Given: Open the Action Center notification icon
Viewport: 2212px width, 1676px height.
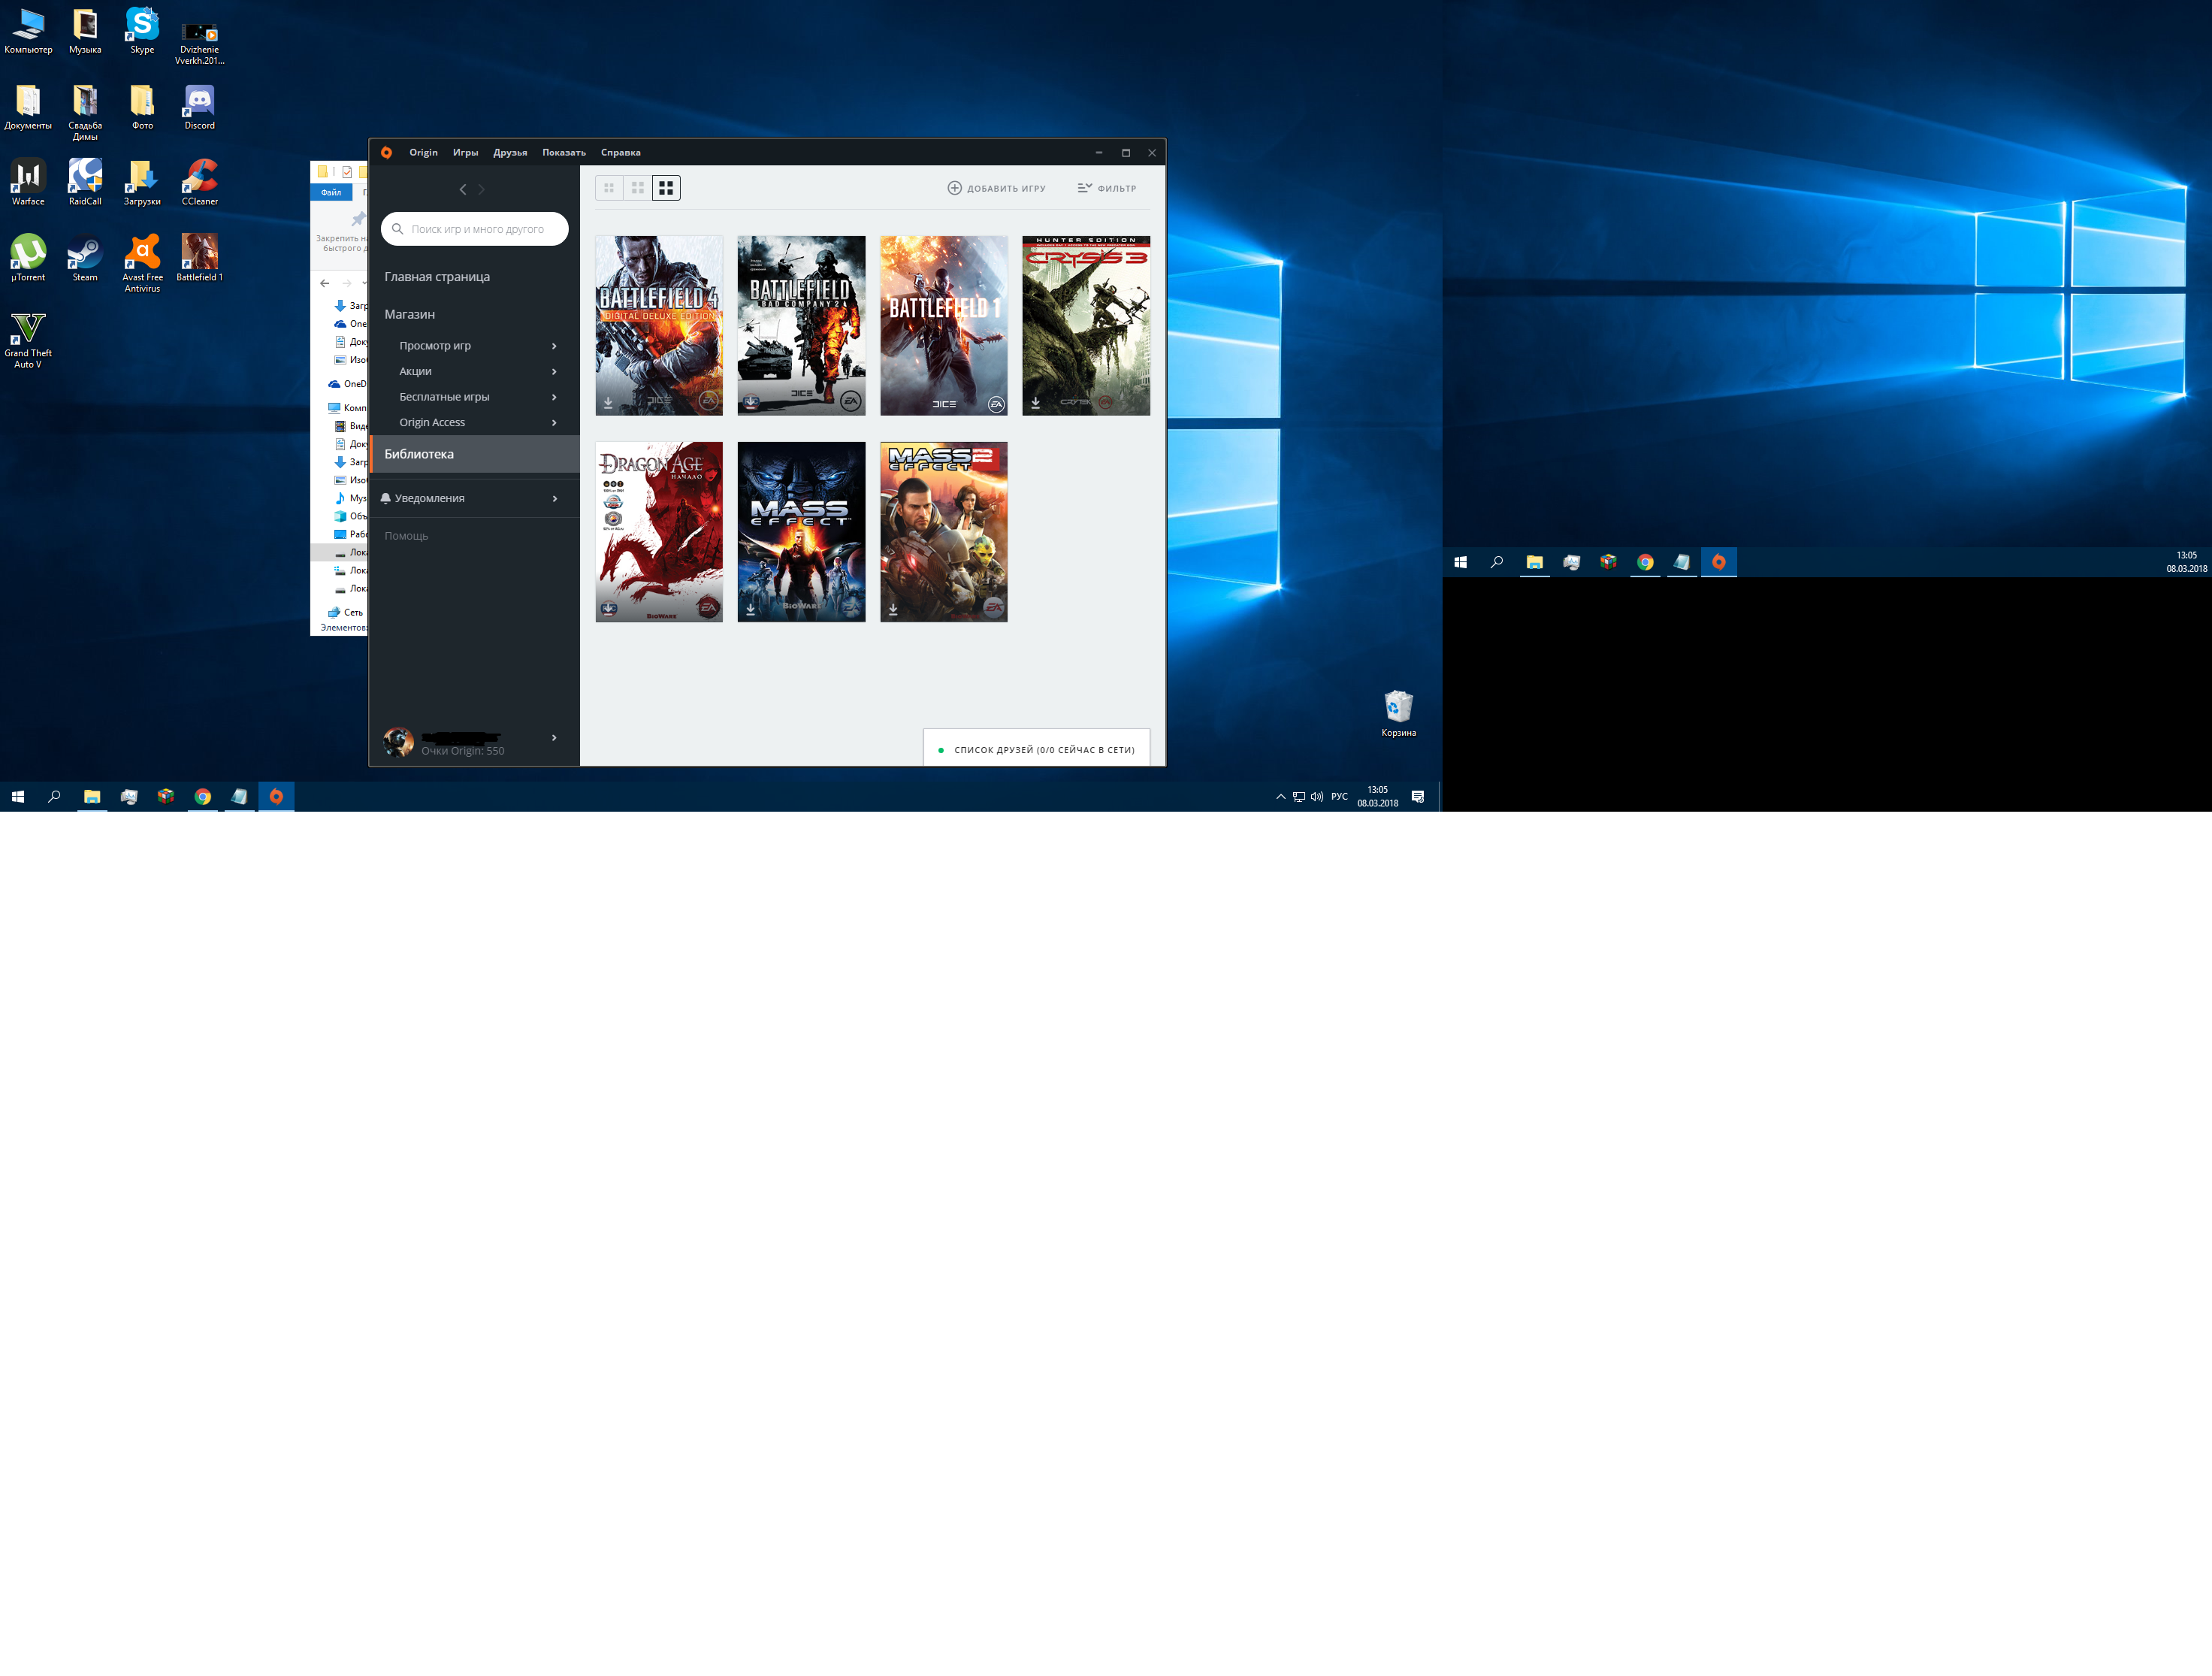Looking at the screenshot, I should (x=1417, y=797).
